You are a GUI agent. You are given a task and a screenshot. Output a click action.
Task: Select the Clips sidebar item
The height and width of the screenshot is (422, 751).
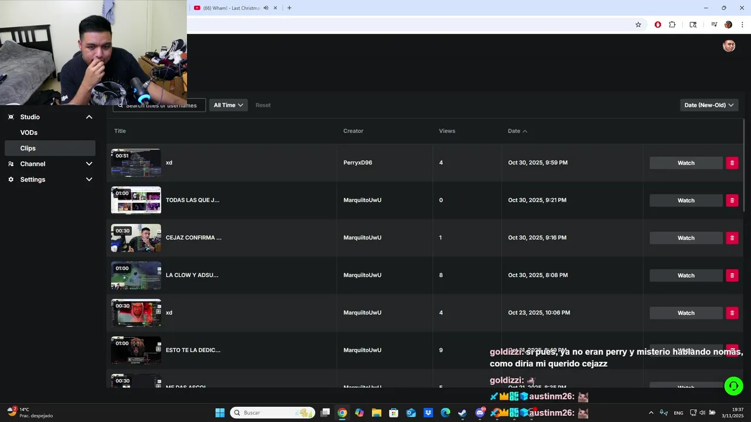tap(49, 148)
